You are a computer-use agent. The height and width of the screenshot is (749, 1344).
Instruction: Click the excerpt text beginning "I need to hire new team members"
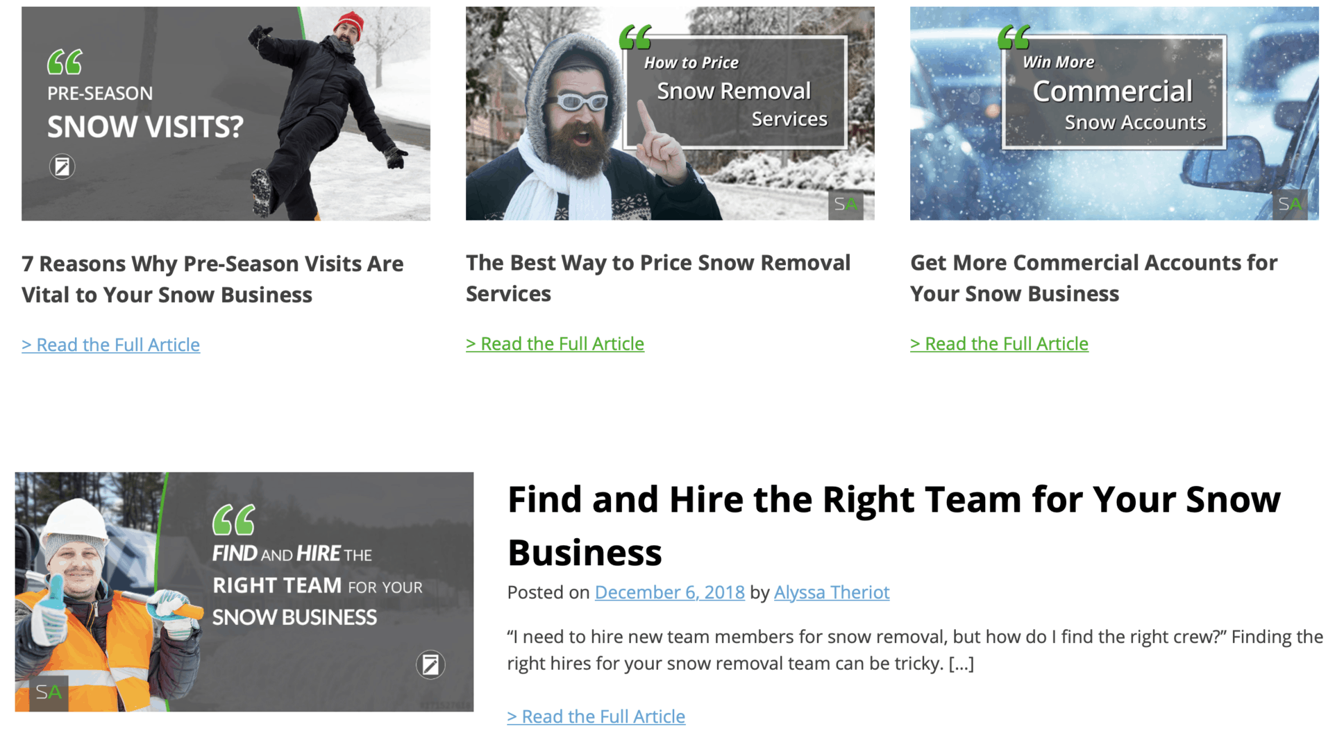point(915,650)
